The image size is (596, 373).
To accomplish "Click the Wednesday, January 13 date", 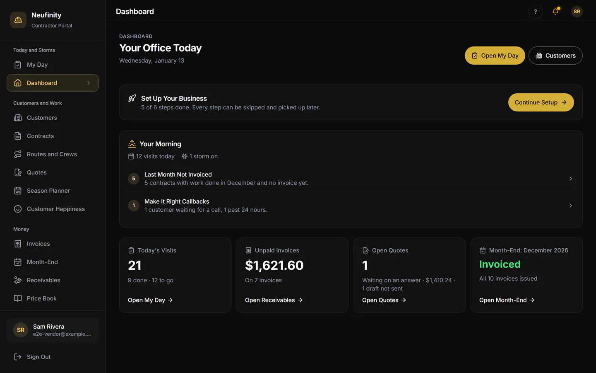I will point(151,61).
